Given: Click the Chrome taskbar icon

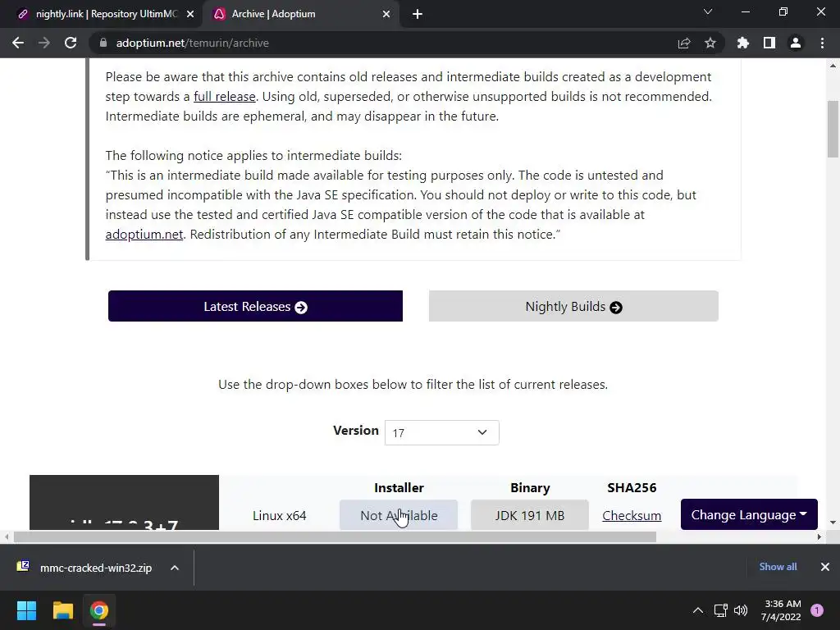Looking at the screenshot, I should (99, 610).
